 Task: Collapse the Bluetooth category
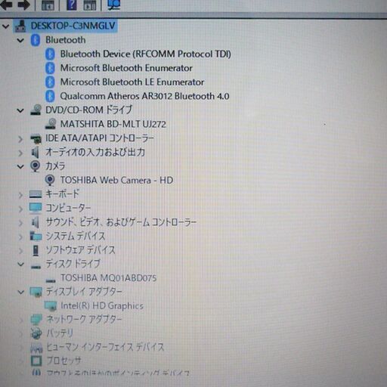tap(20, 40)
